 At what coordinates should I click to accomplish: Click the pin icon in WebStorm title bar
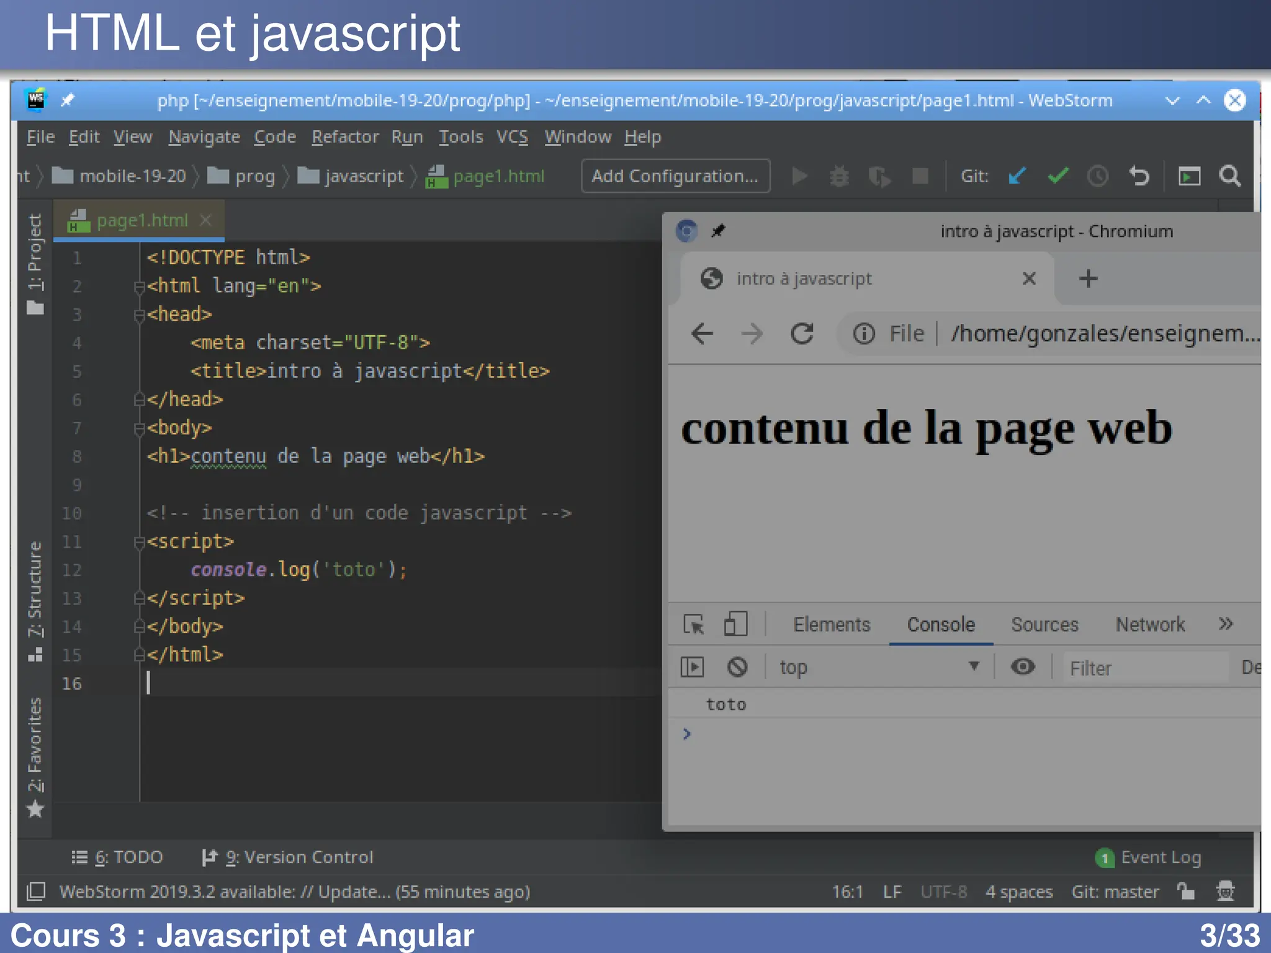coord(67,100)
